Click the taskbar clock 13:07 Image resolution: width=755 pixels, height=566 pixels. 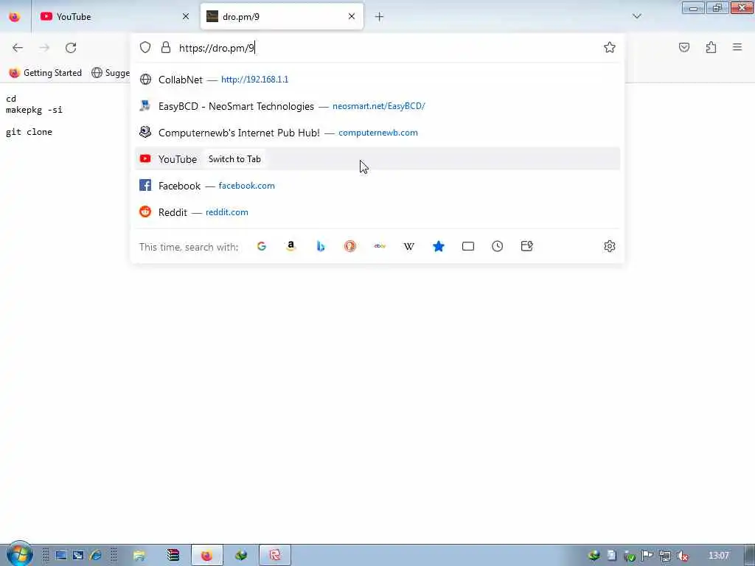pos(718,556)
